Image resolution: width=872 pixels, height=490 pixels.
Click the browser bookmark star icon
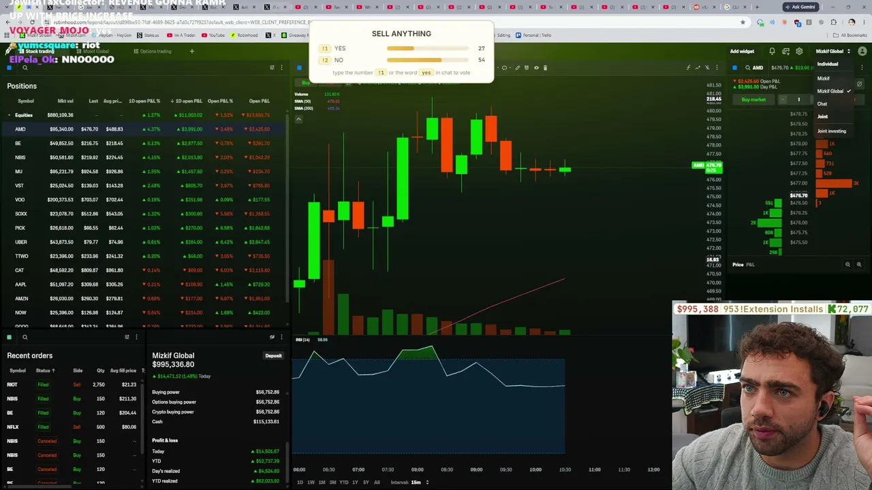743,22
